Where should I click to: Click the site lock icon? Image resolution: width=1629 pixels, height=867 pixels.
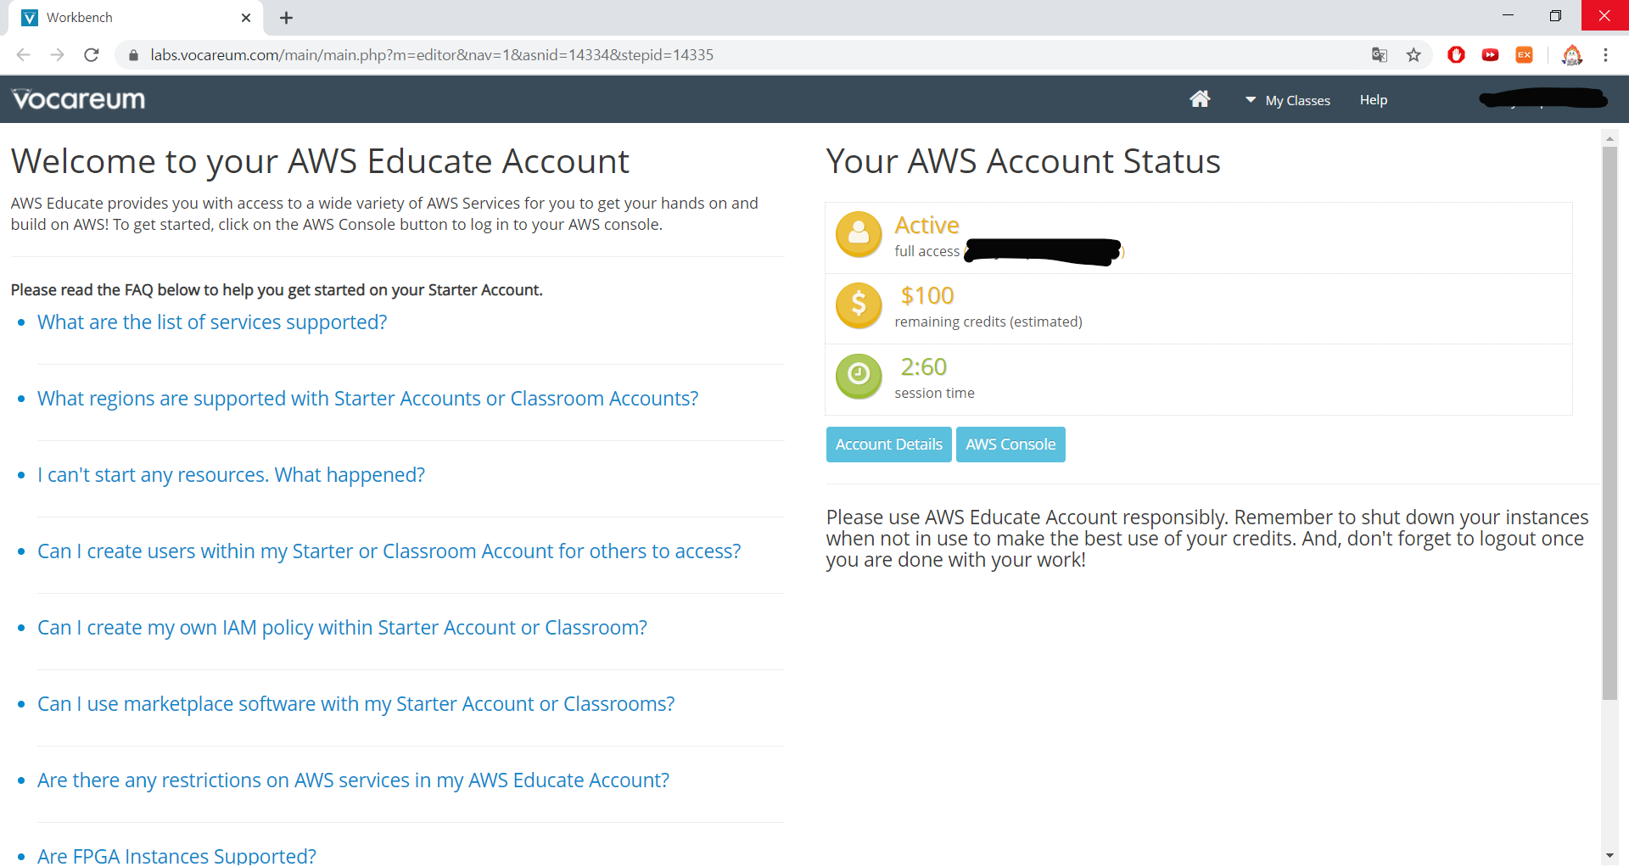point(133,55)
